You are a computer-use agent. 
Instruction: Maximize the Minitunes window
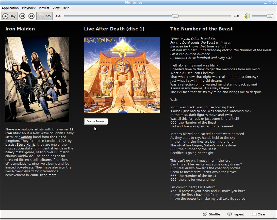pos(270,3)
